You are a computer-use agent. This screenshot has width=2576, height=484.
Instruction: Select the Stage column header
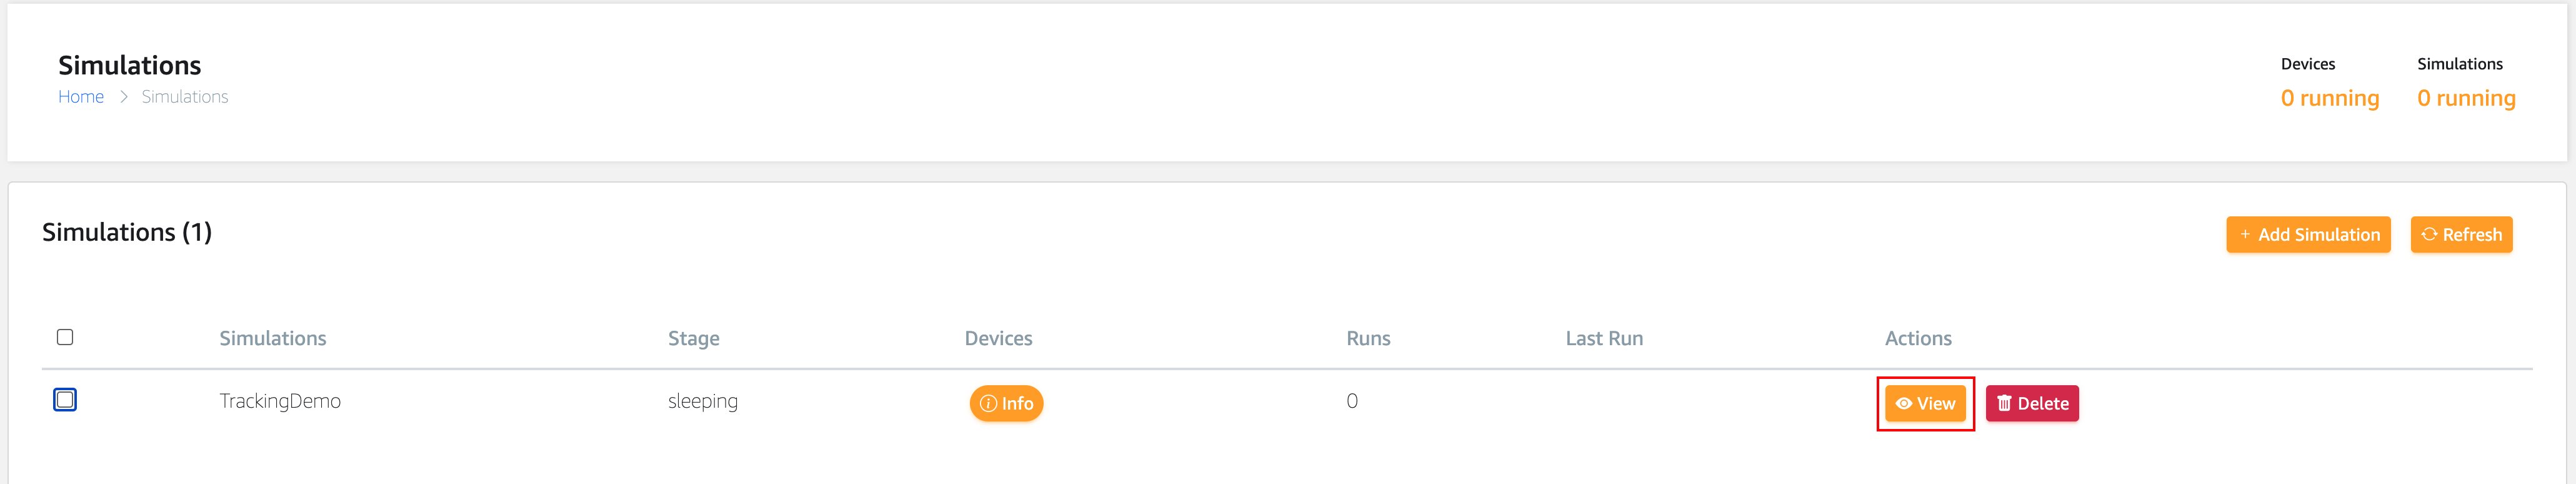coord(694,339)
